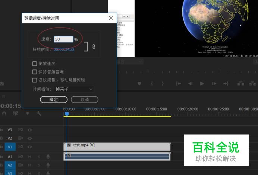Open the 时间插值 帧采样 dropdown
Viewport: 258px width, 175px height.
point(73,89)
